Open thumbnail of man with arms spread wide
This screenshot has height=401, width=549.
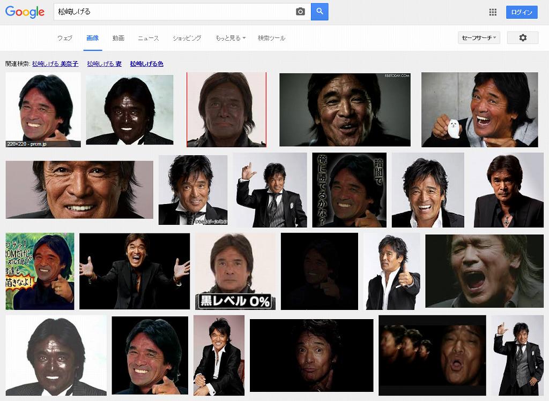pyautogui.click(x=135, y=271)
